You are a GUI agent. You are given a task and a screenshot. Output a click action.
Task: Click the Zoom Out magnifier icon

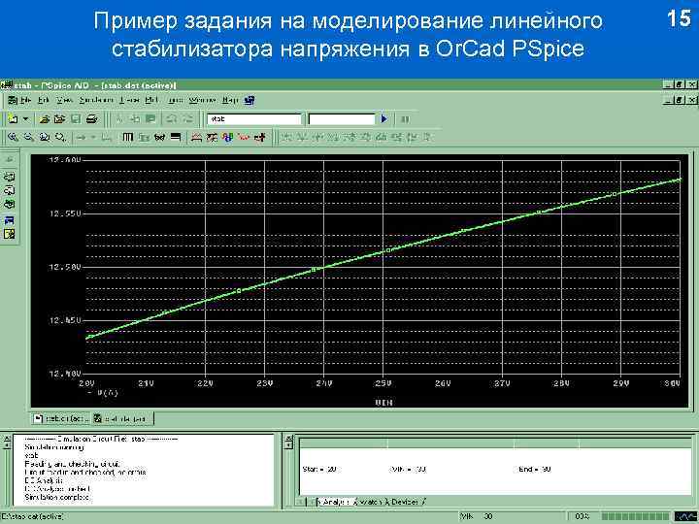pos(29,137)
